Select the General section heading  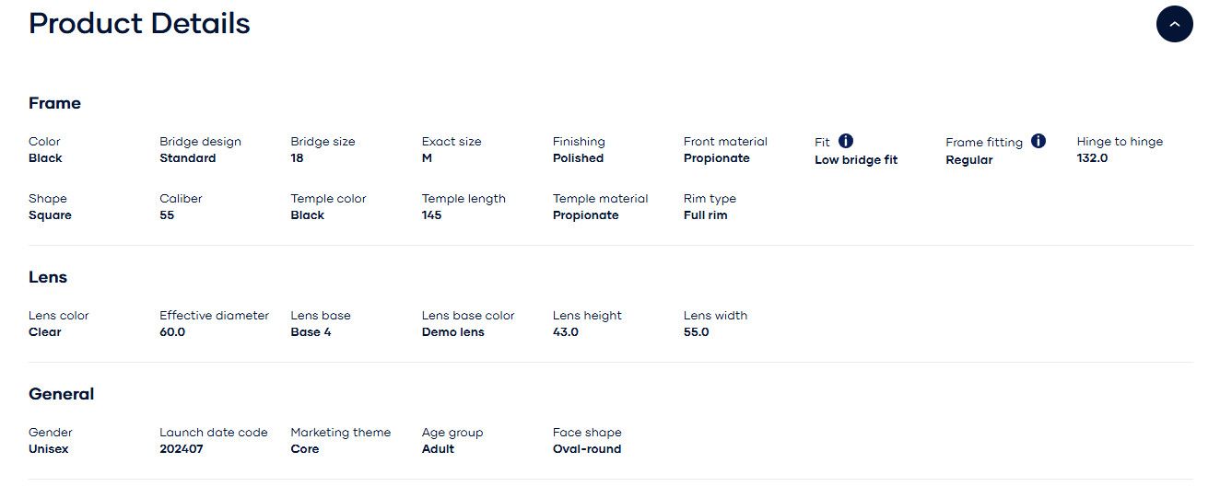point(61,394)
